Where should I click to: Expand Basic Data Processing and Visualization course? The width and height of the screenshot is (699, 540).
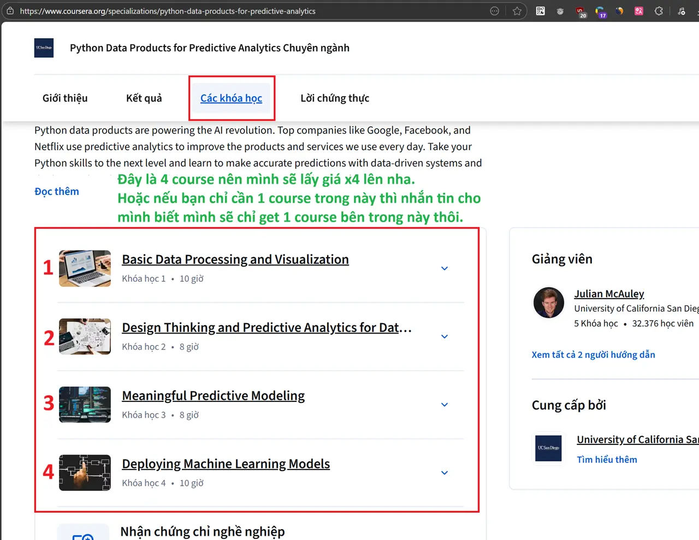[445, 268]
